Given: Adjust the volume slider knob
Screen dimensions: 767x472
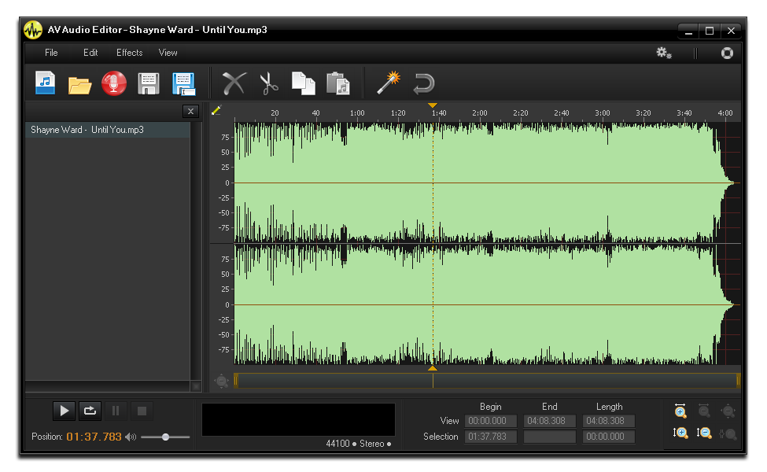Looking at the screenshot, I should click(x=166, y=437).
